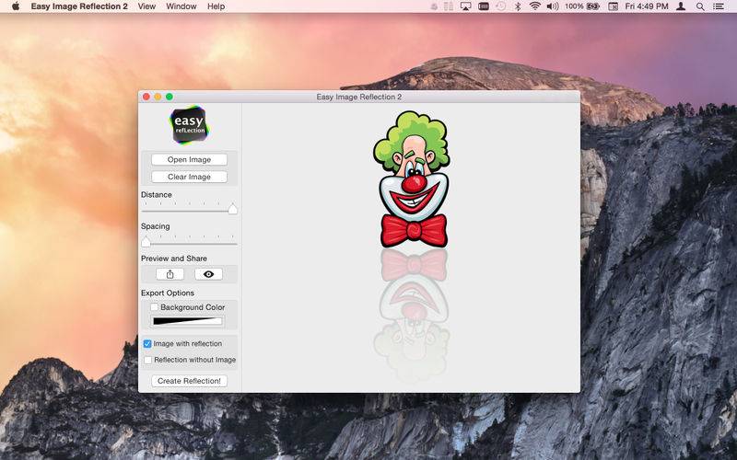Image resolution: width=737 pixels, height=460 pixels.
Task: Click the Bluetooth menu bar icon
Action: (x=518, y=6)
